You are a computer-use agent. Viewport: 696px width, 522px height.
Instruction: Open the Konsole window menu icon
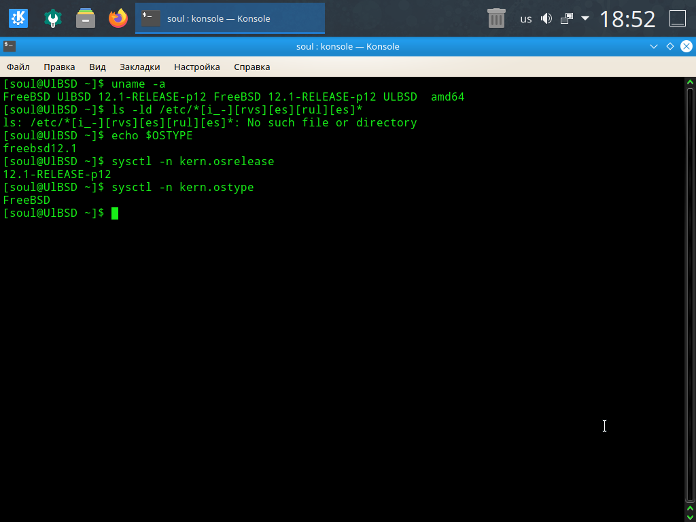point(10,46)
